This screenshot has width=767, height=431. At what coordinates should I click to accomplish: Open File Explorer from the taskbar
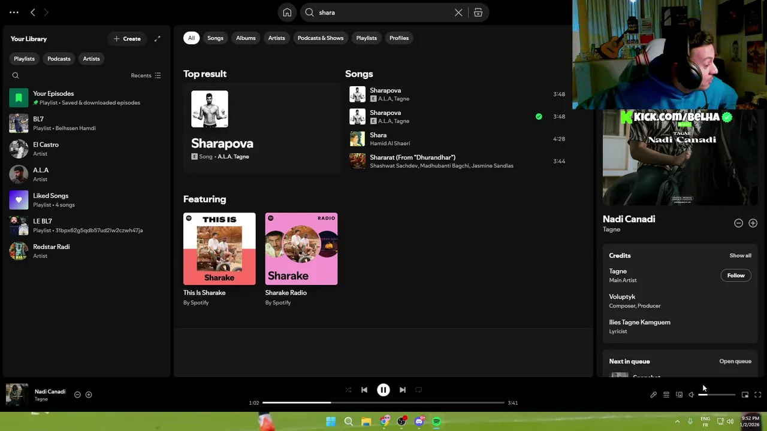pos(366,421)
